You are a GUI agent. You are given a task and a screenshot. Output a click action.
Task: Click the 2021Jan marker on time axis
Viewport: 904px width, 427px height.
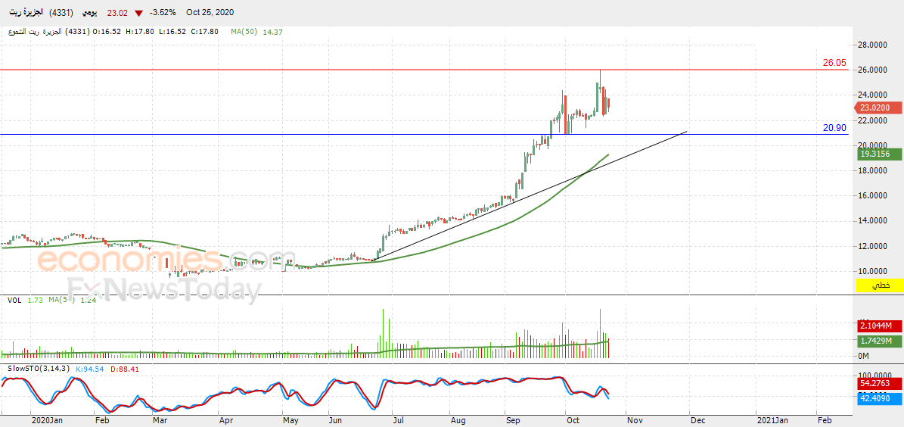pyautogui.click(x=773, y=419)
